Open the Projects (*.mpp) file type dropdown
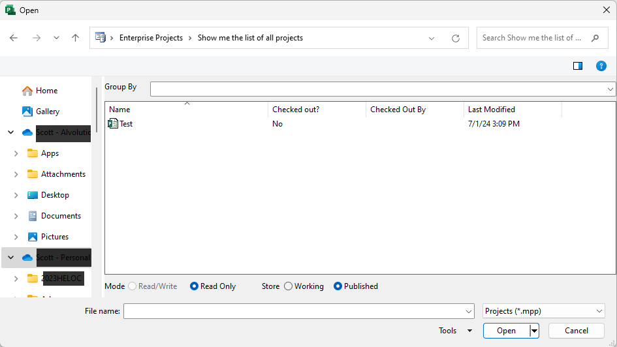Screen dimensions: 617x347 544,311
